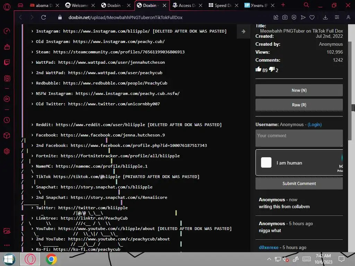This screenshot has width=355, height=266.
Task: Switch to the Speed Dial tab
Action: click(220, 6)
